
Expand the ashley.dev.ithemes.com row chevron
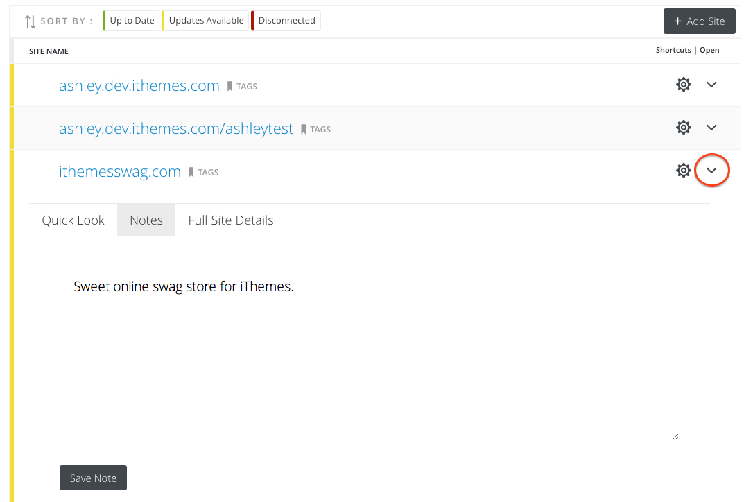tap(711, 85)
